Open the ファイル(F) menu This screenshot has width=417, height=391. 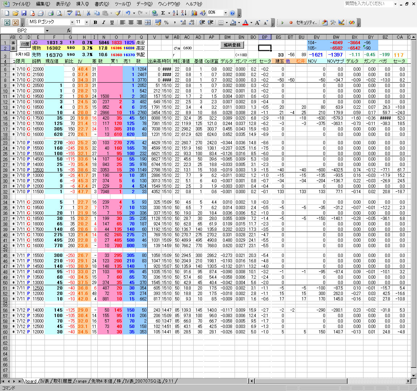(21, 4)
